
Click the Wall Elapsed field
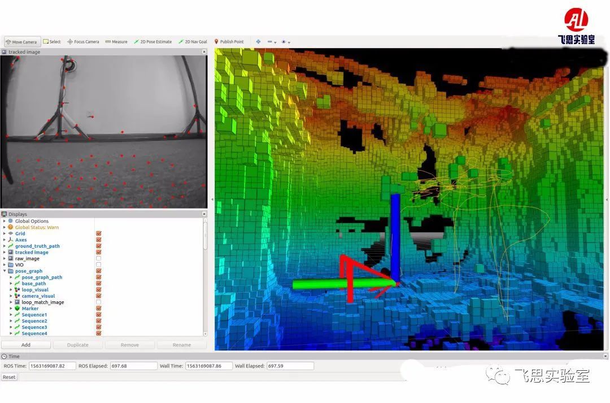coord(290,366)
